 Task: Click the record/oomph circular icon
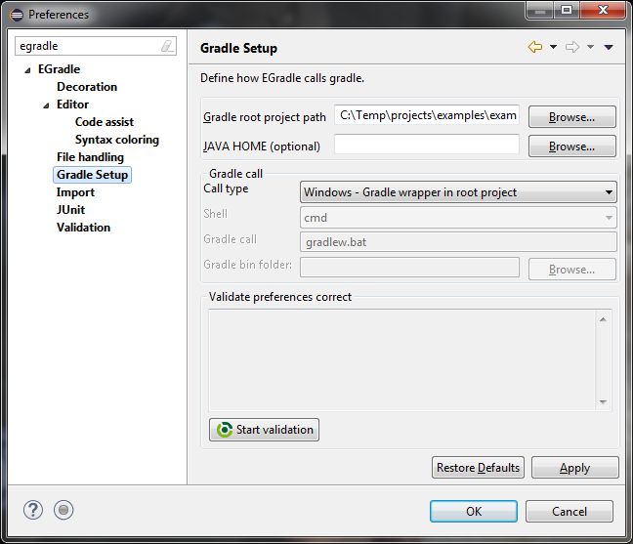[63, 510]
